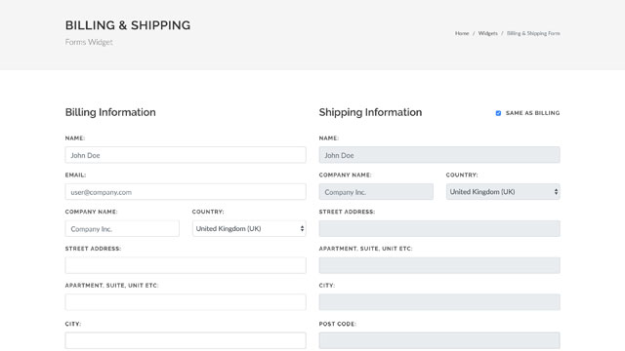Focus shipping Apartment, Suite, Unit field
The width and height of the screenshot is (625, 351).
(x=439, y=265)
